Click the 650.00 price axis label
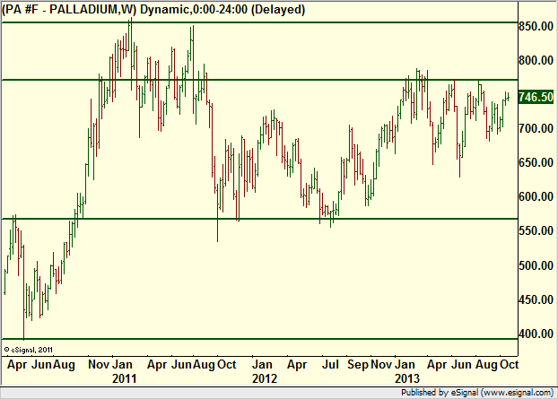This screenshot has width=558, height=399. [x=536, y=162]
